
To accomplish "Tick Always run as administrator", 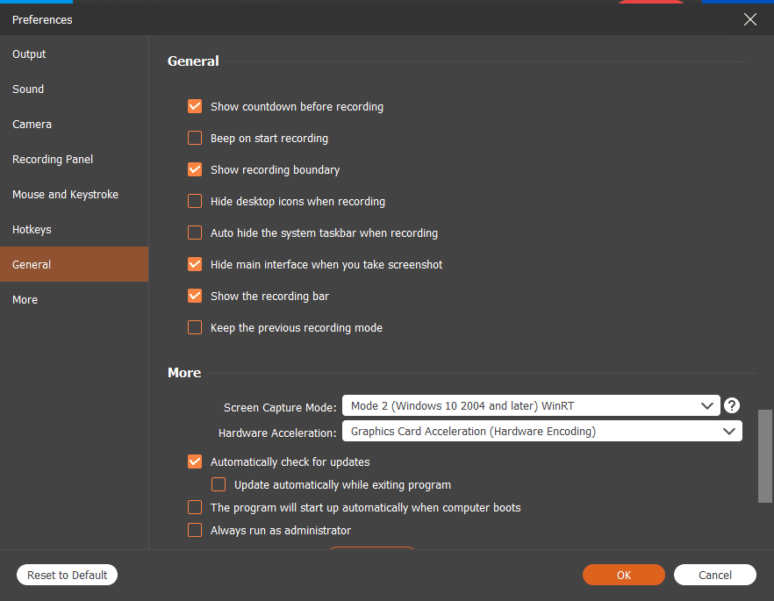I will [195, 530].
